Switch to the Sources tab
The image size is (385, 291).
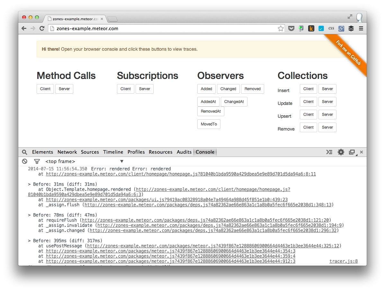[90, 152]
